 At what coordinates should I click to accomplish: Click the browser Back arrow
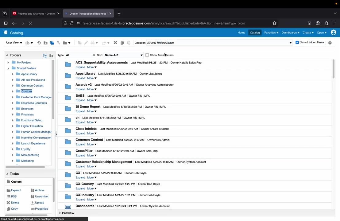tap(14, 23)
